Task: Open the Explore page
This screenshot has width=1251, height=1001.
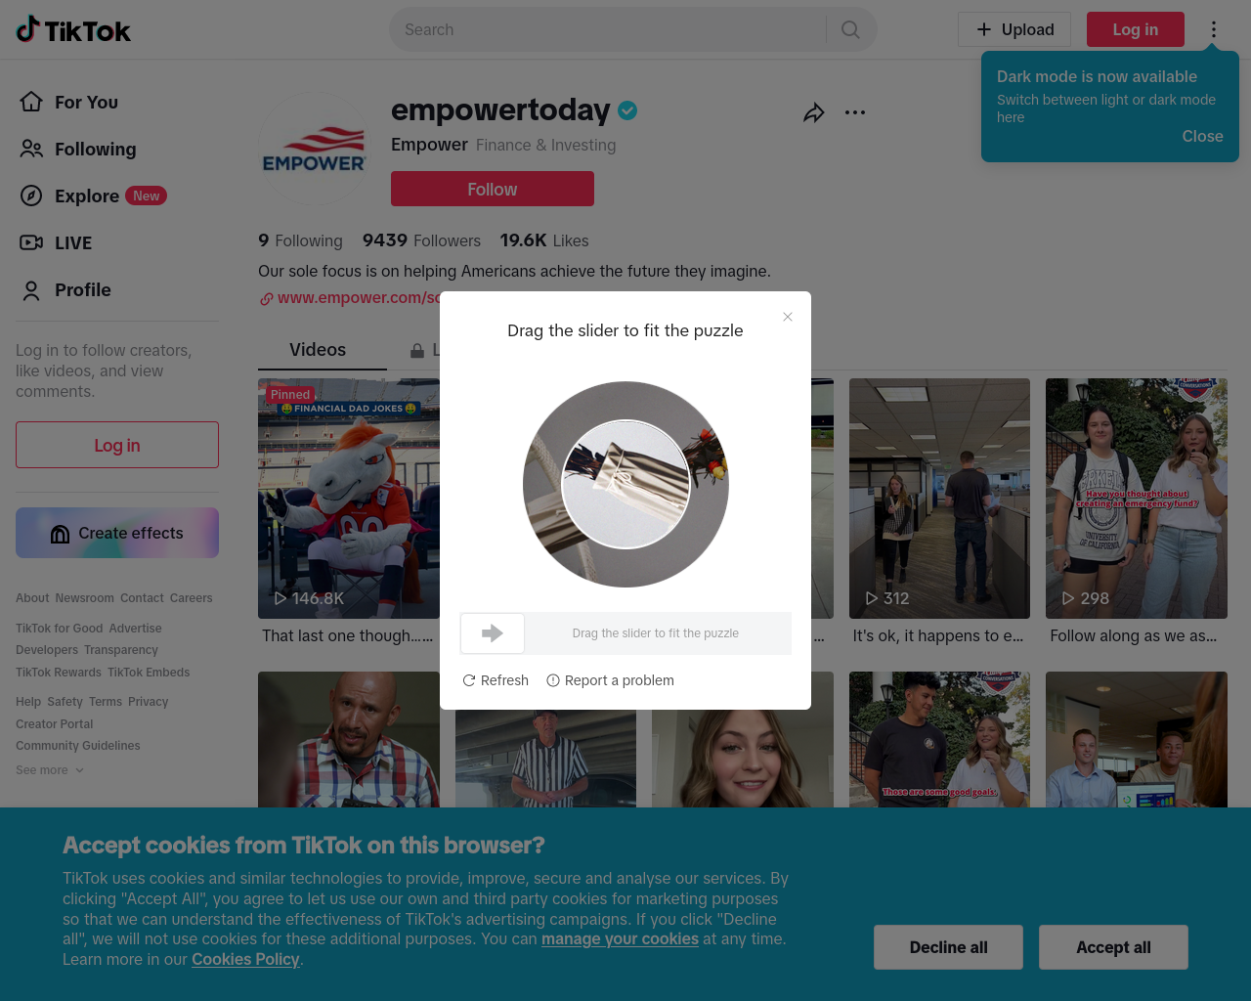Action: point(93,196)
